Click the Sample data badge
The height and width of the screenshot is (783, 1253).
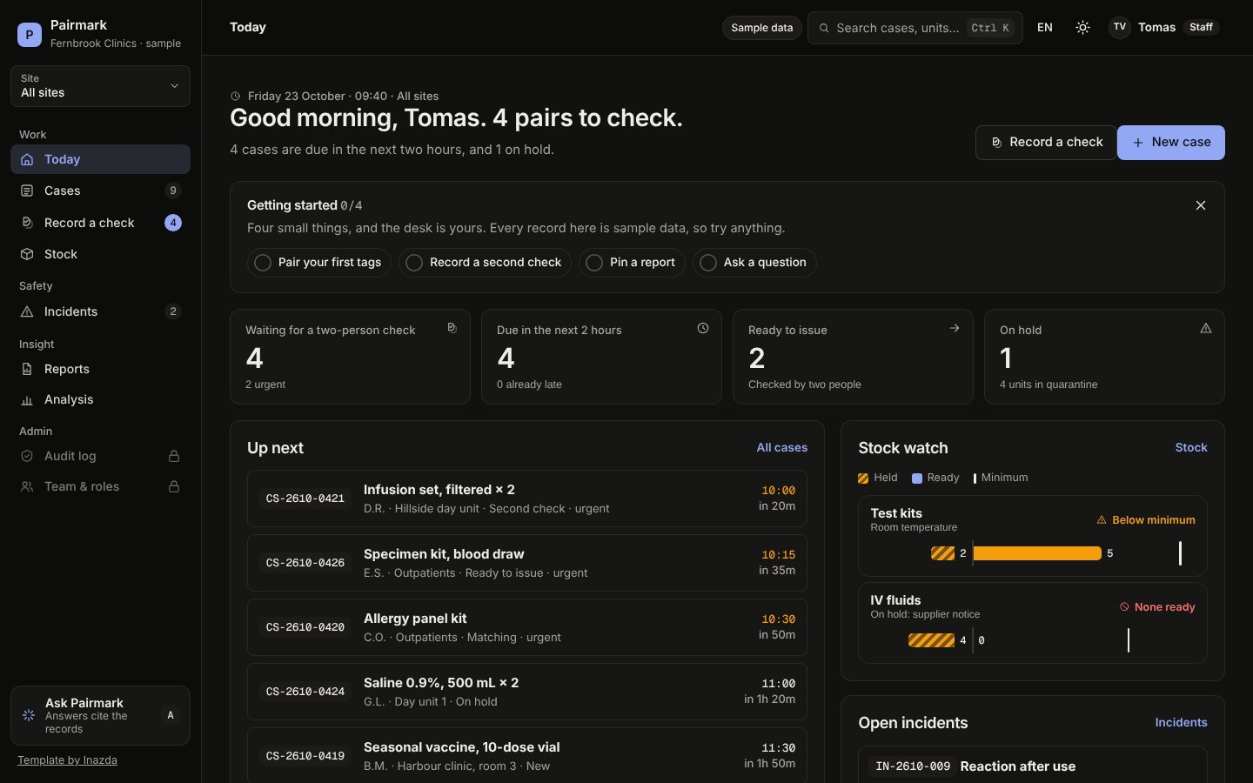pyautogui.click(x=762, y=28)
